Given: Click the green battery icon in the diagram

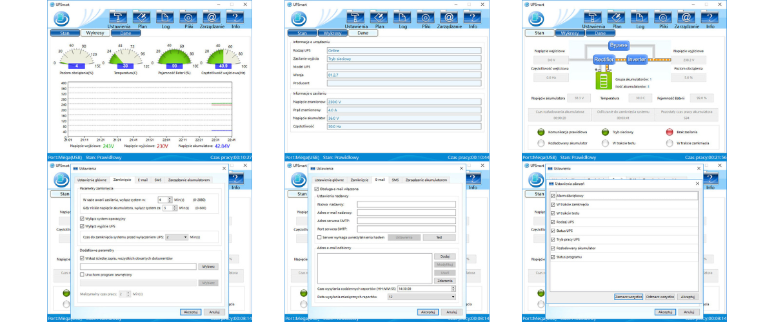Looking at the screenshot, I should point(605,80).
